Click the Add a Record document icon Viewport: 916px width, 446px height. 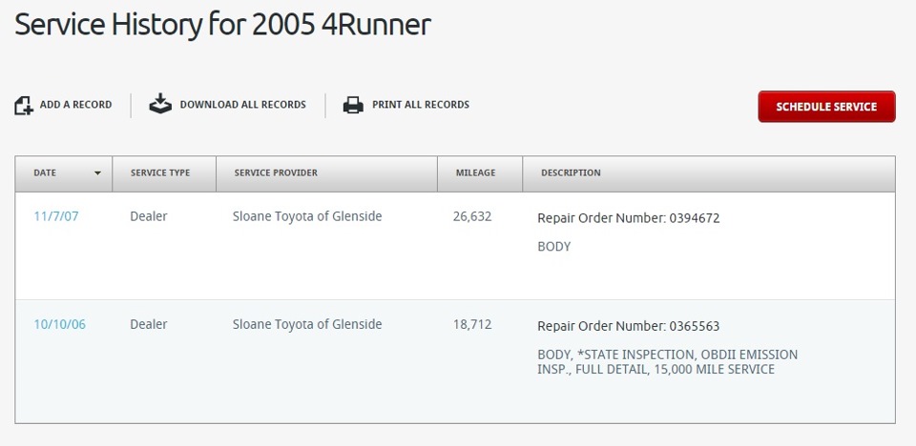(24, 105)
